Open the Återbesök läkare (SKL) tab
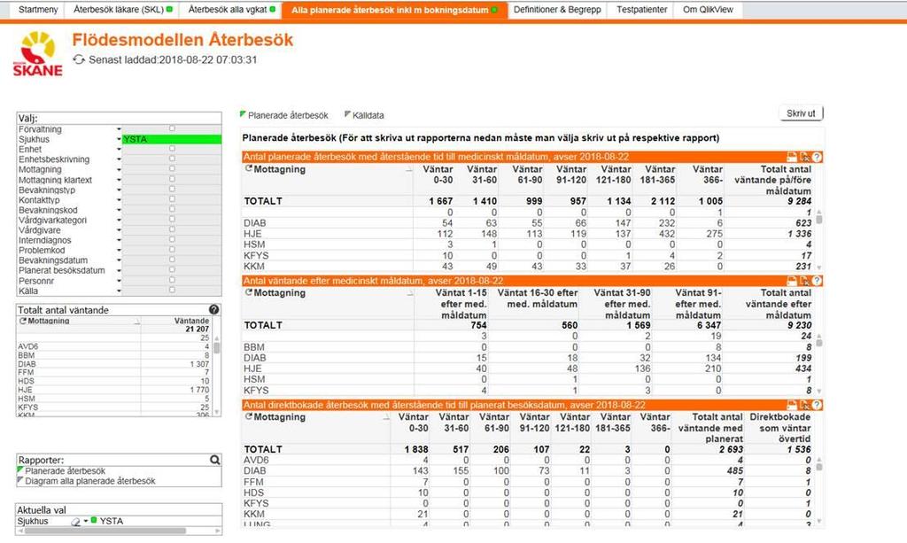This screenshot has height=543, width=907. click(x=122, y=10)
